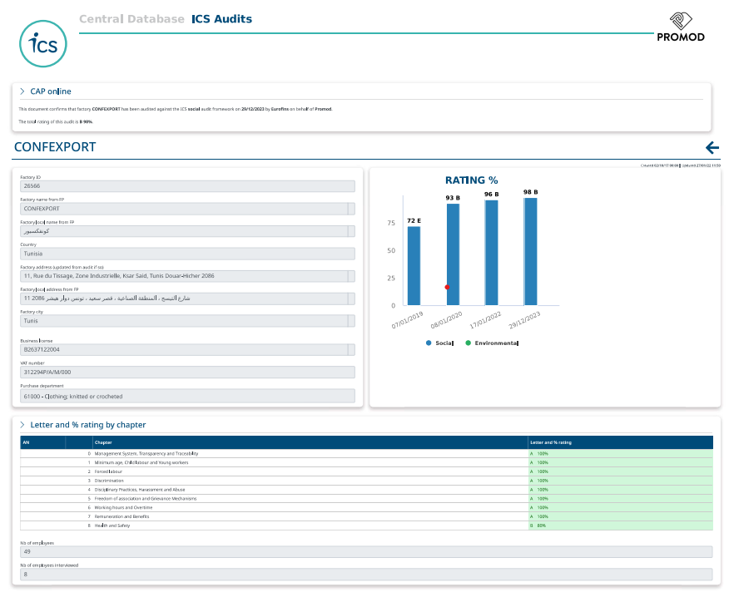Screen dimensions: 729x597
Task: Click the Working hours and Overtime row
Action: pos(123,507)
